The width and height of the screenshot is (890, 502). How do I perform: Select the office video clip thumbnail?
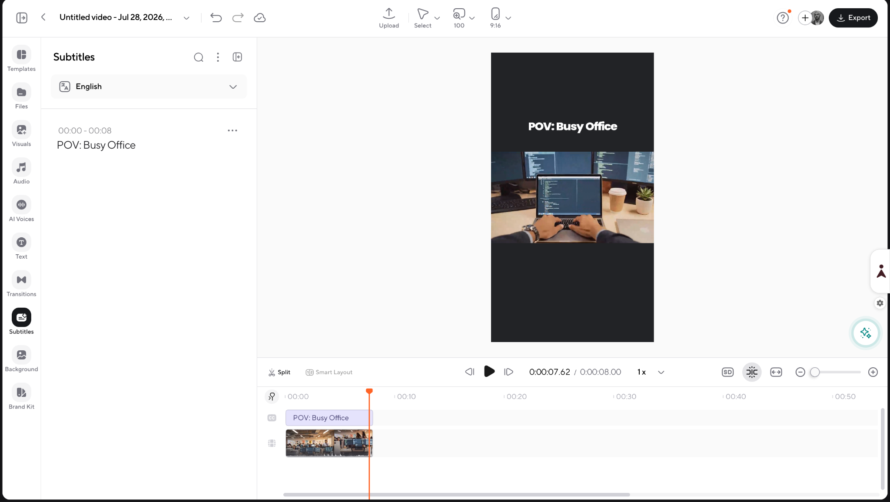point(329,443)
